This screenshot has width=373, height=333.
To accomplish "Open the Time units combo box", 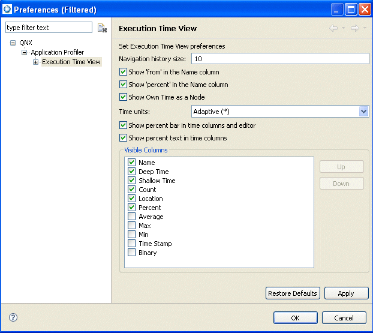I will 363,112.
